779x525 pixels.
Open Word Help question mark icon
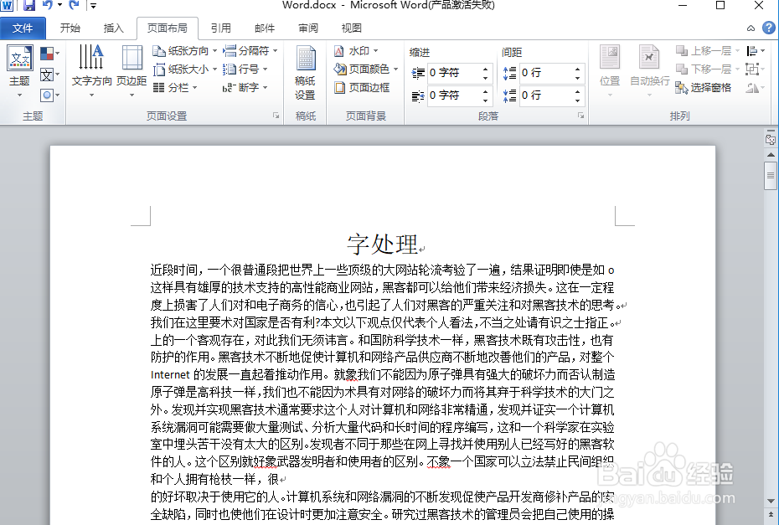(769, 28)
